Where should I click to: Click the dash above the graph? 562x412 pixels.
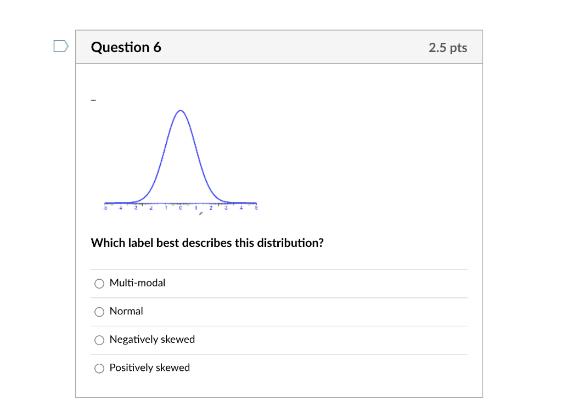(x=93, y=99)
